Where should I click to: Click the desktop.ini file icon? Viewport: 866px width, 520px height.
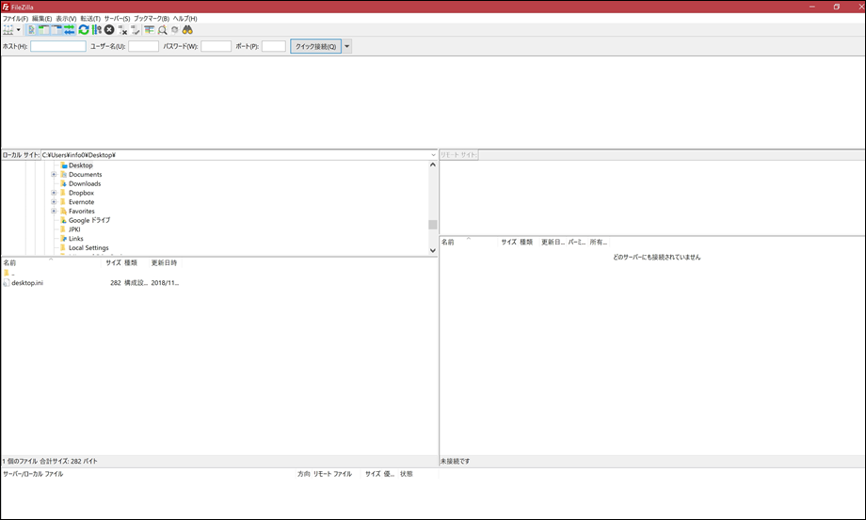7,283
